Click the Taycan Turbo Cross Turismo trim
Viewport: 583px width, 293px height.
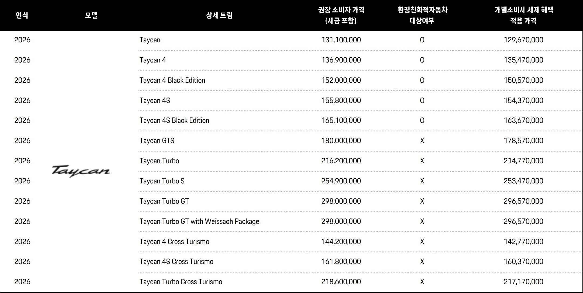181,282
